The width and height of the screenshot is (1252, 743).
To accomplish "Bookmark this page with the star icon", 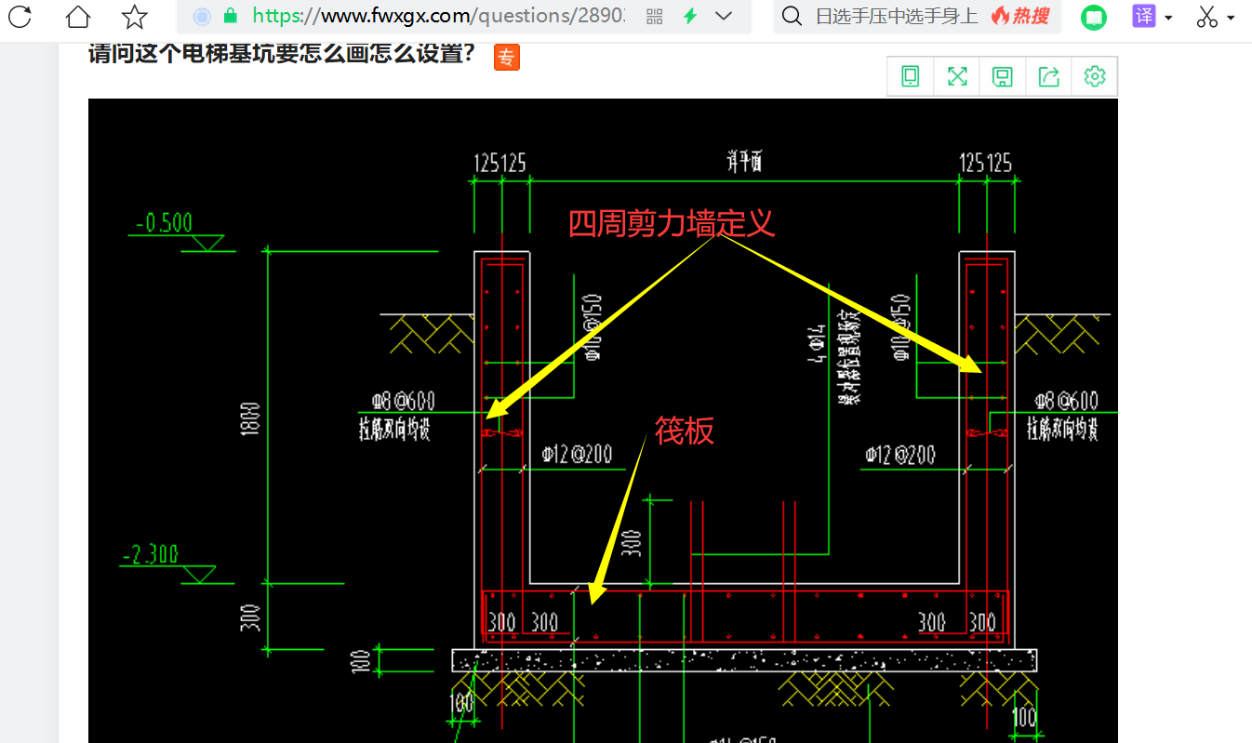I will click(x=135, y=16).
